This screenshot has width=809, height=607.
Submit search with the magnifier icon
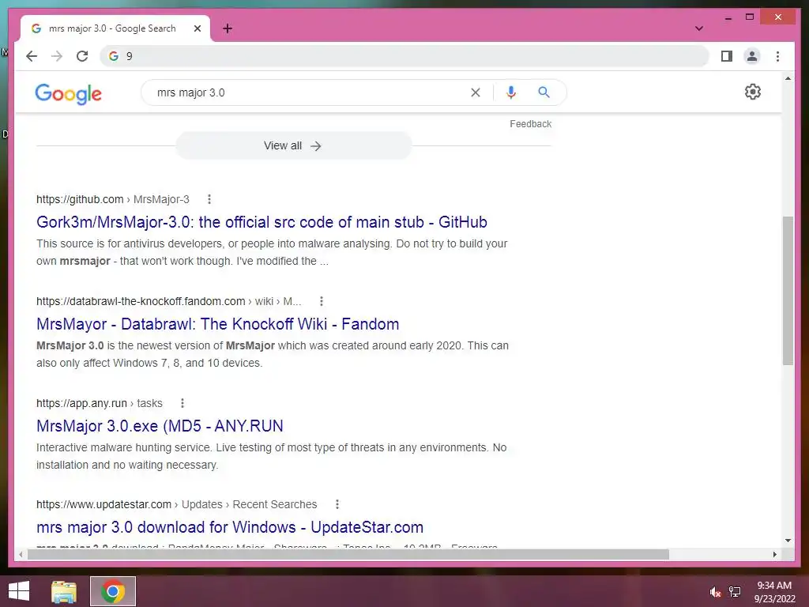pos(544,92)
